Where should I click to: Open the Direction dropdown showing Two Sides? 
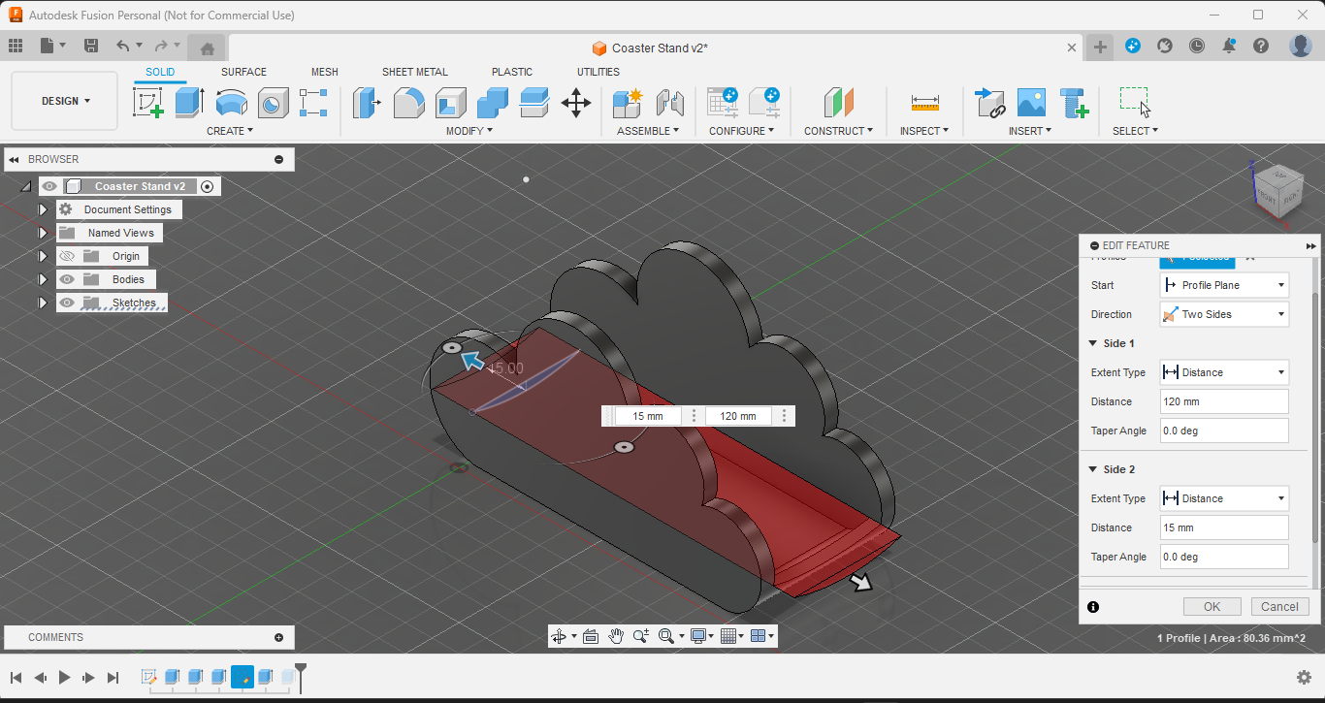click(x=1224, y=314)
